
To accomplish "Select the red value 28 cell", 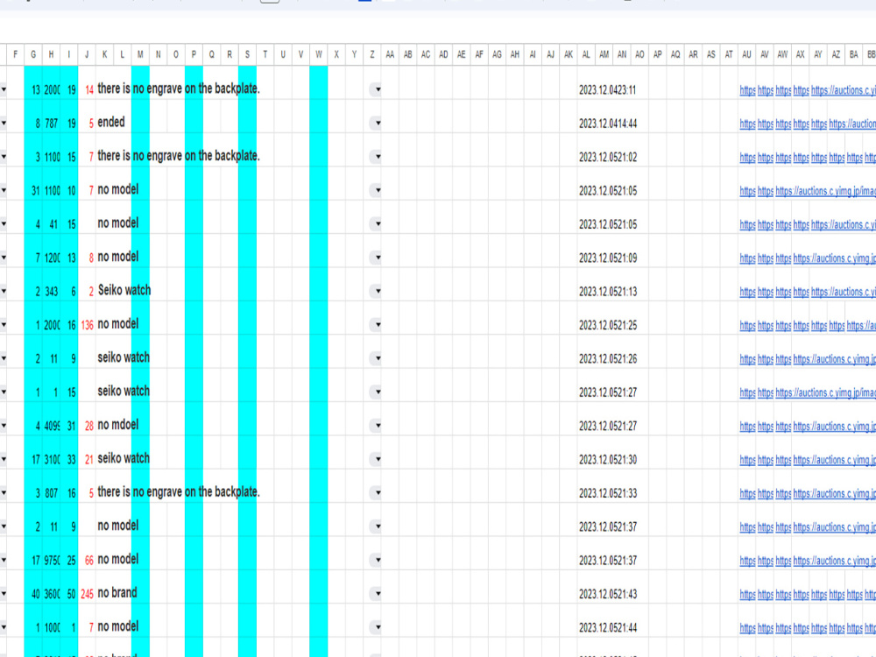I will pyautogui.click(x=88, y=426).
